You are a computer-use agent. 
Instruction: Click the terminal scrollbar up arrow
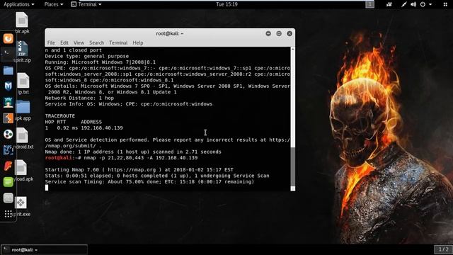tap(292, 50)
